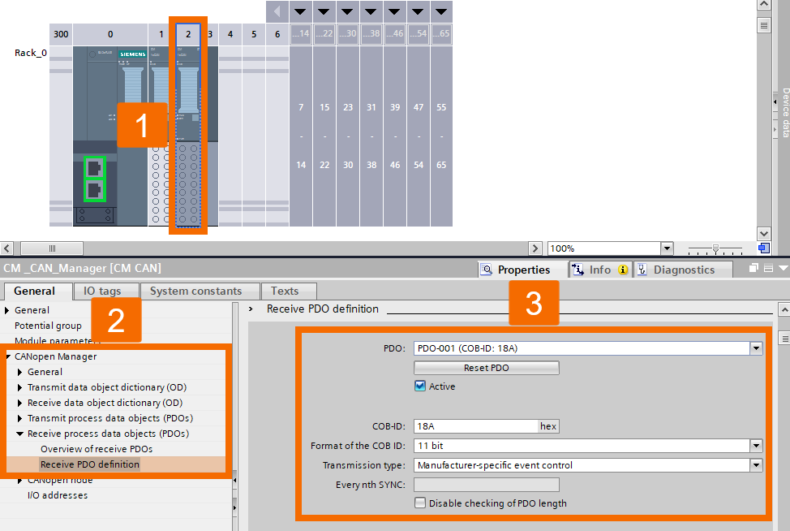Click the Every nth SYNC field
Viewport: 790px width, 531px height.
pos(486,485)
